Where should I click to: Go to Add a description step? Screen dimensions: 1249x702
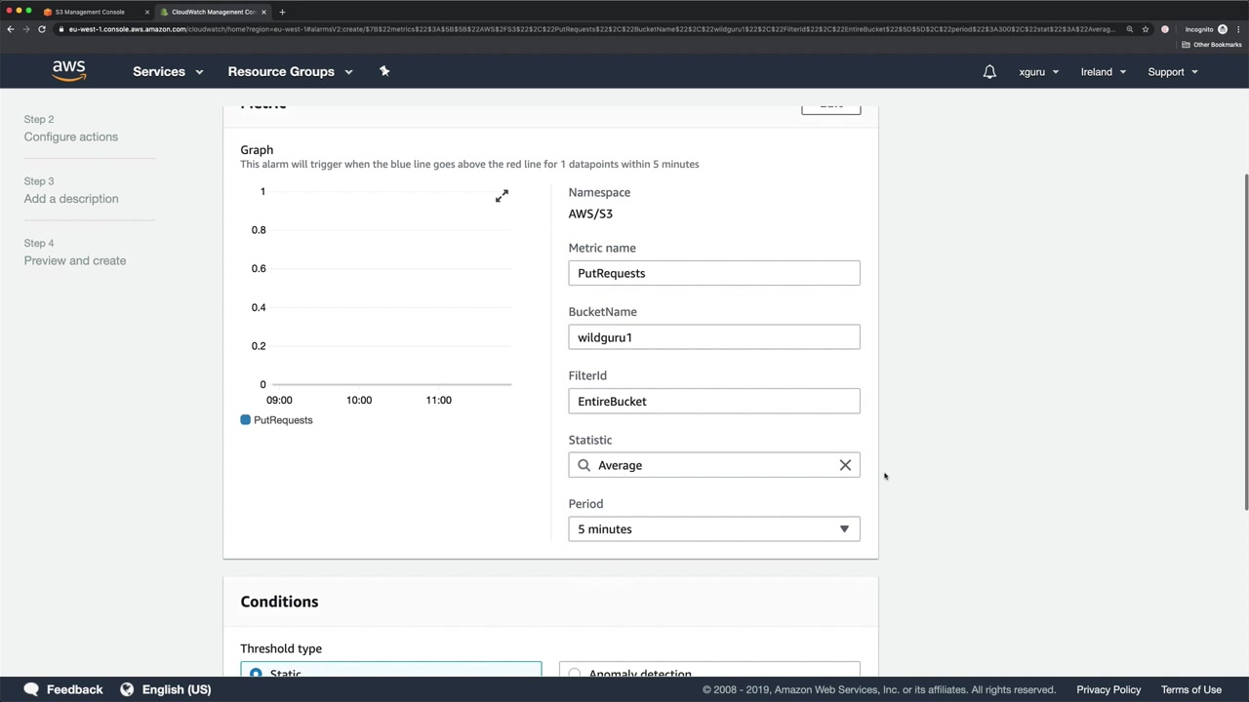coord(71,199)
